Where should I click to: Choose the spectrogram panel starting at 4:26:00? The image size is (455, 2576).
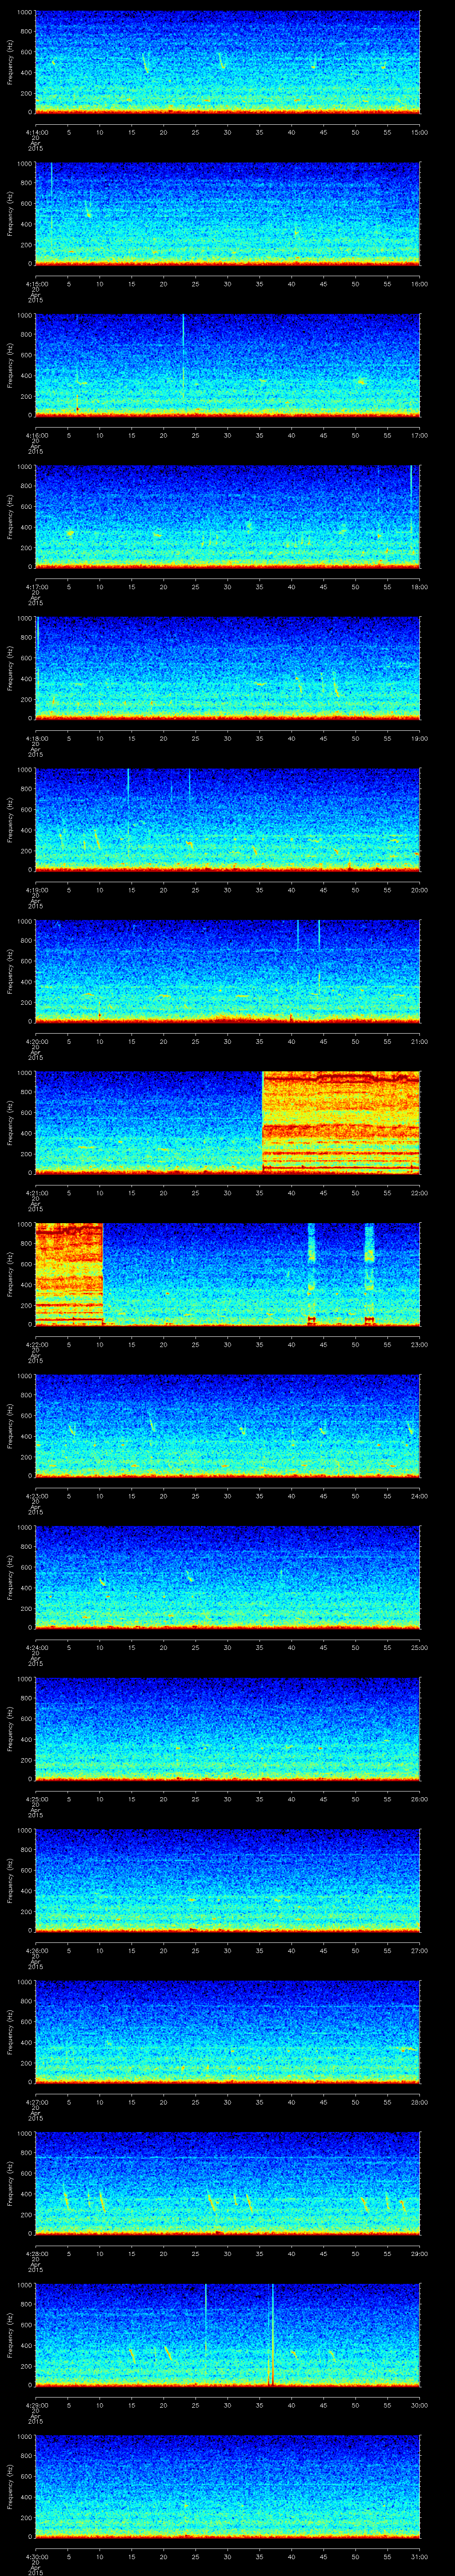click(x=228, y=1880)
